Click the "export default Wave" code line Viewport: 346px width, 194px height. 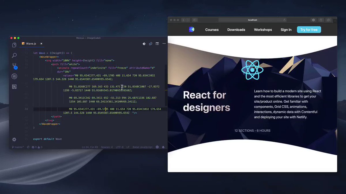pyautogui.click(x=47, y=139)
